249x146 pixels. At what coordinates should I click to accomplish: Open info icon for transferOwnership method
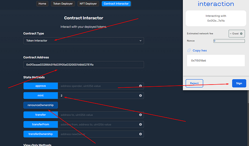pos(141,134)
